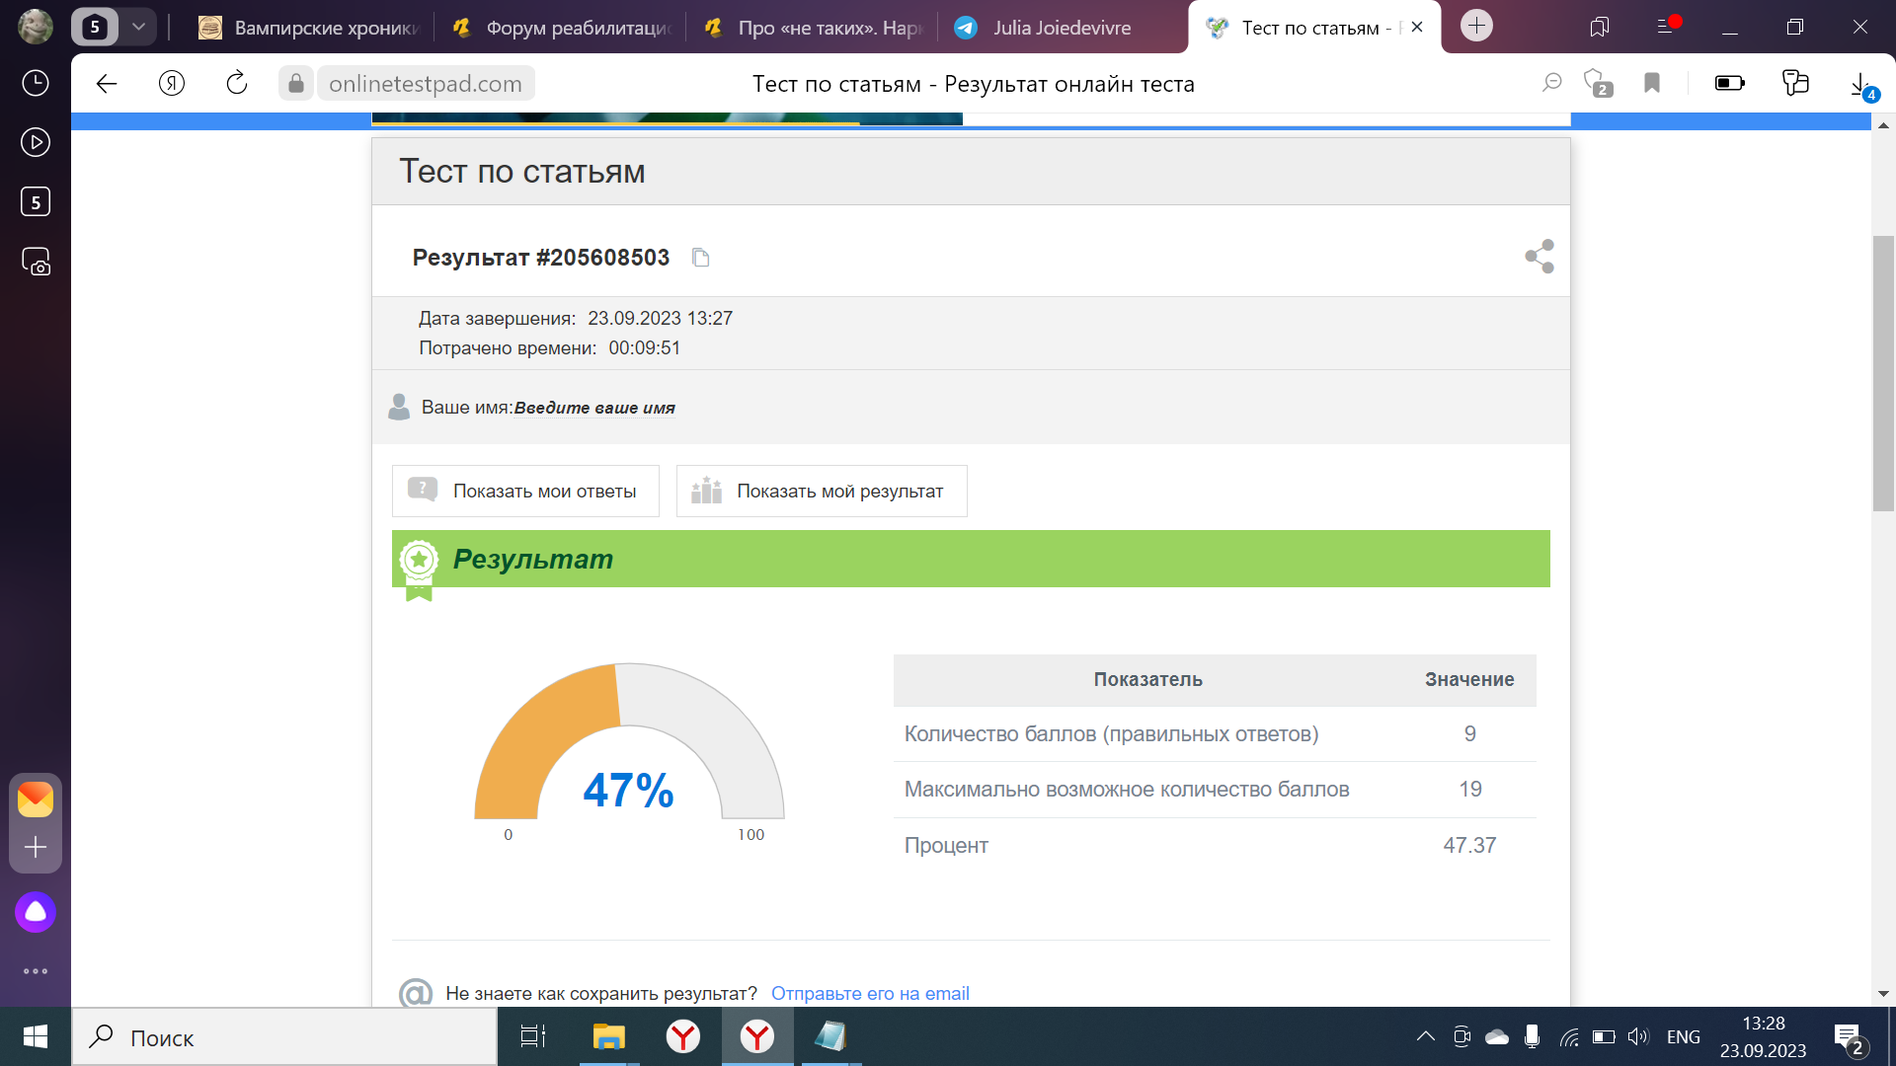Click the share icon for result
This screenshot has width=1896, height=1066.
pyautogui.click(x=1540, y=257)
